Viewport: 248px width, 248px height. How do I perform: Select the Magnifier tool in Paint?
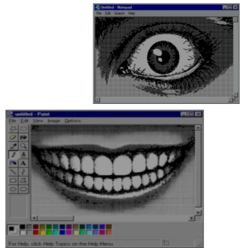tap(24, 146)
